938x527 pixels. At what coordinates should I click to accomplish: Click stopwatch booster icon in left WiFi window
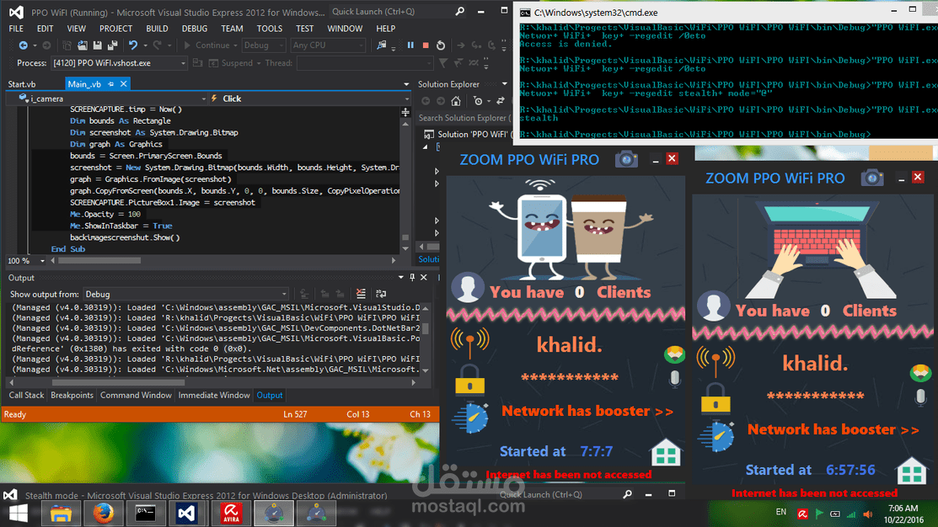(x=472, y=417)
